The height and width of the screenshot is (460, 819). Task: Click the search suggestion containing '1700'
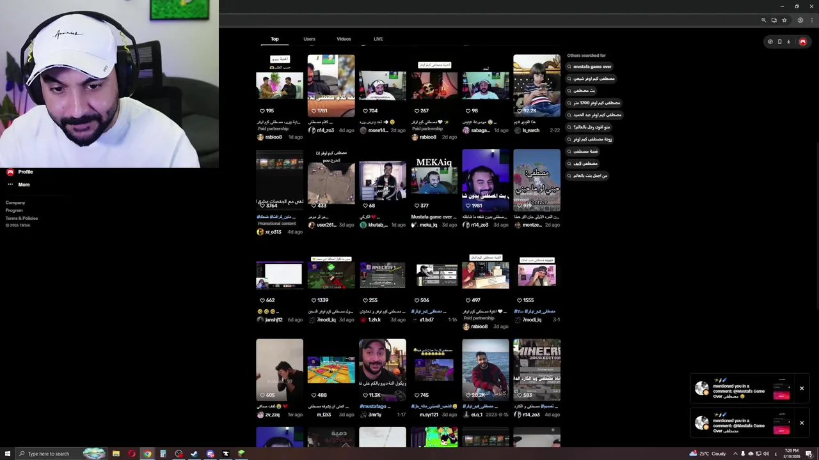(x=594, y=103)
